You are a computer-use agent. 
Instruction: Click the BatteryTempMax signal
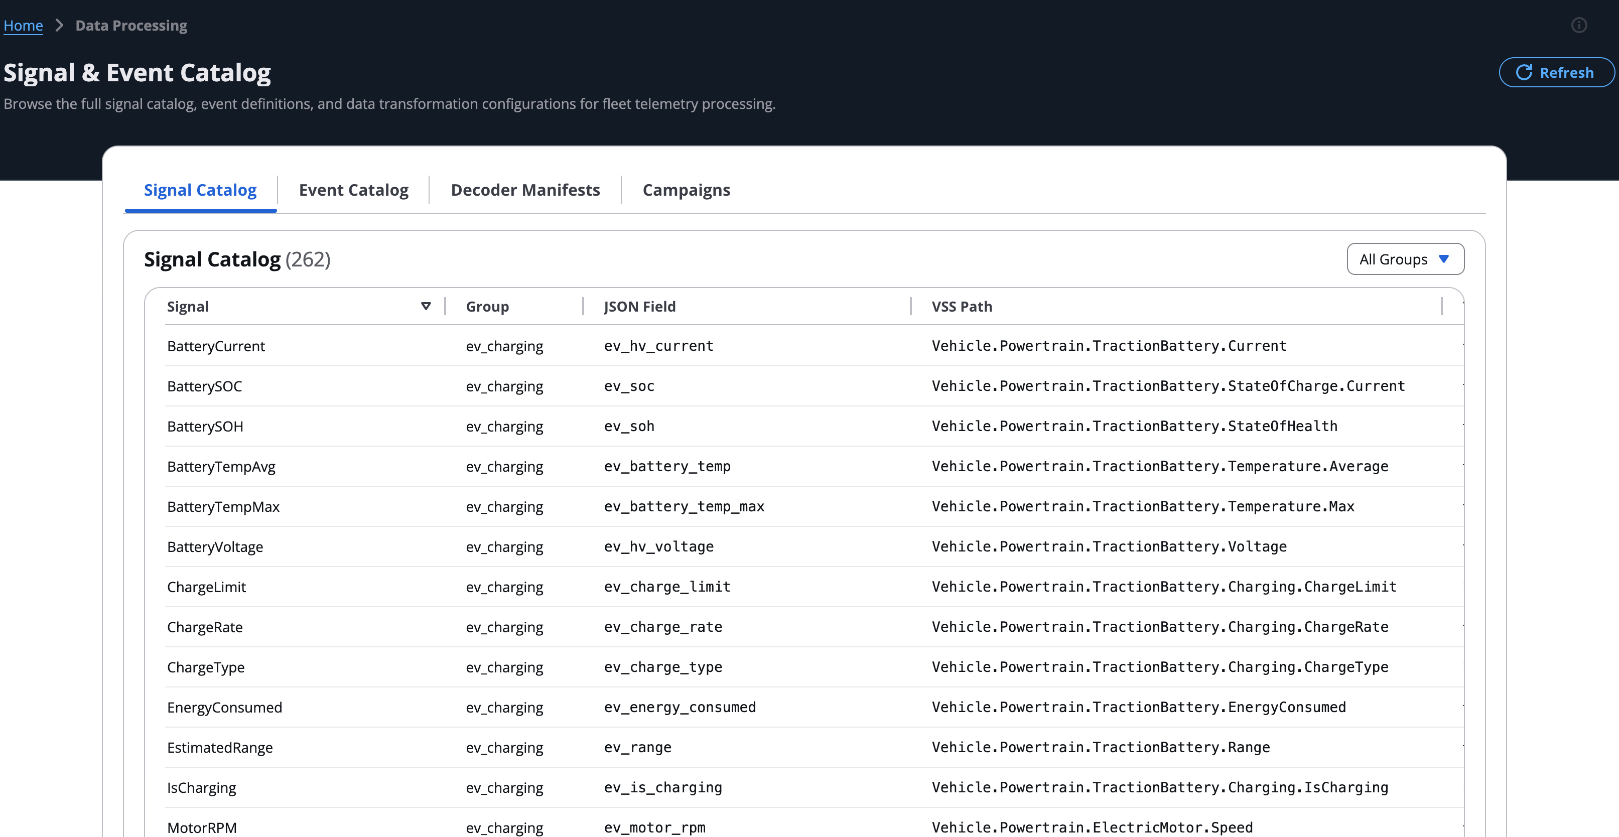[223, 506]
